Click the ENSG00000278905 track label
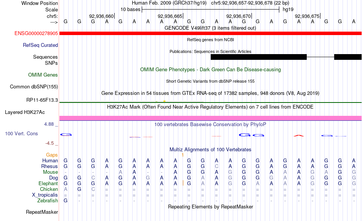 tap(36, 33)
